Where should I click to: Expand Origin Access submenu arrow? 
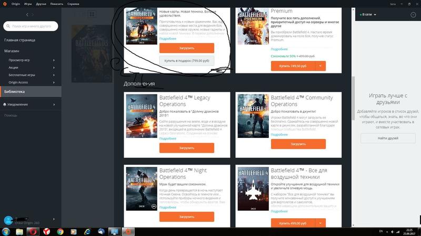(54, 82)
